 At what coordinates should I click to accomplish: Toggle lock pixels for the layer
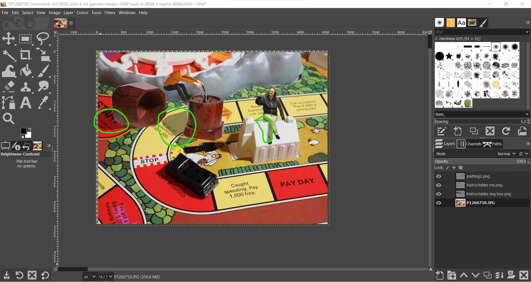[447, 168]
